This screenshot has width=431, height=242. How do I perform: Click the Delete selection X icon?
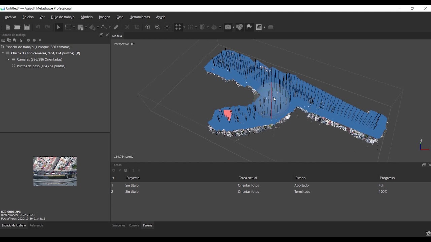127,27
